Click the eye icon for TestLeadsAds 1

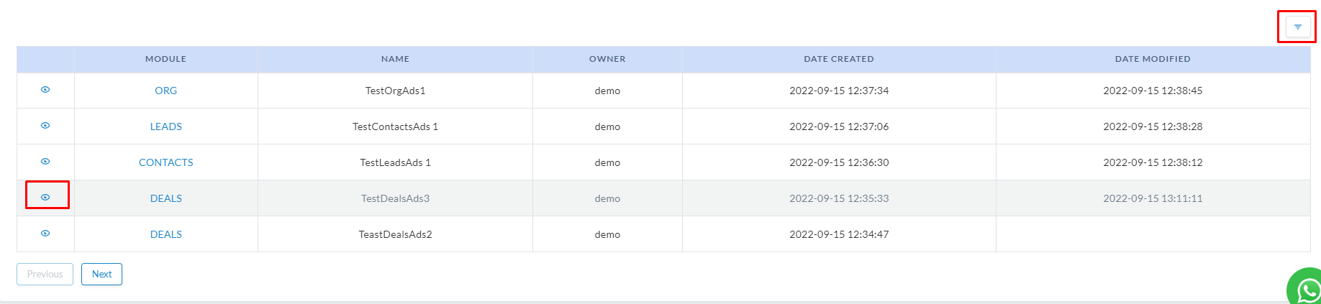coord(45,162)
